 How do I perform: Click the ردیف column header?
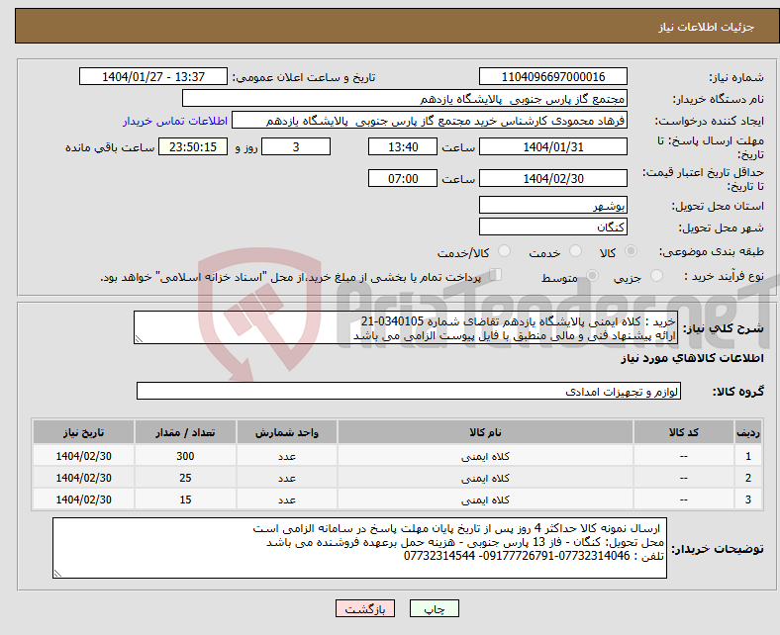pyautogui.click(x=747, y=432)
